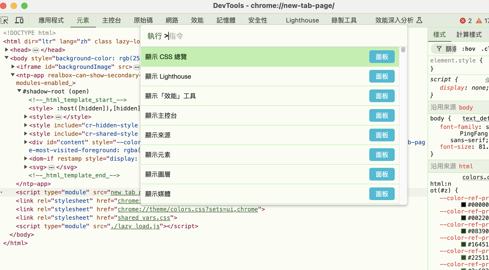The width and height of the screenshot is (489, 270).
Task: Open the Lighthouse tab
Action: coord(302,20)
